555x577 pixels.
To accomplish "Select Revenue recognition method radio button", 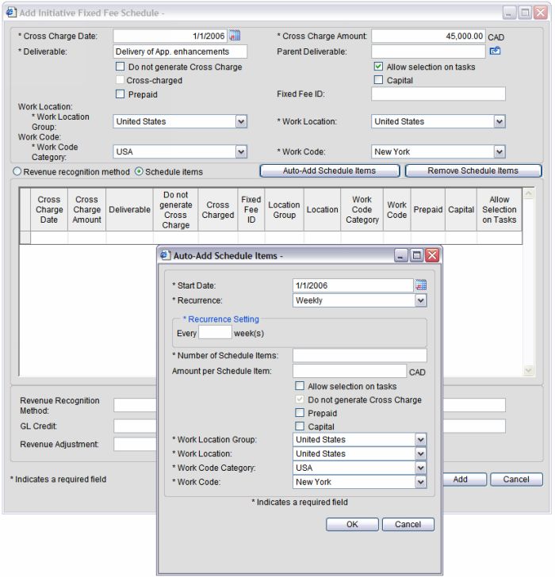I will [16, 171].
